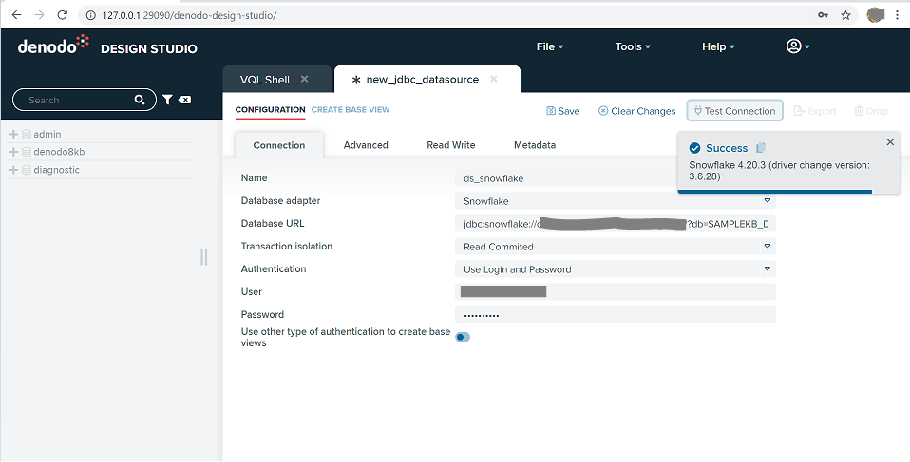Click the Denodo Design Studio logo
Viewport: 910px width, 462px height.
coord(107,46)
